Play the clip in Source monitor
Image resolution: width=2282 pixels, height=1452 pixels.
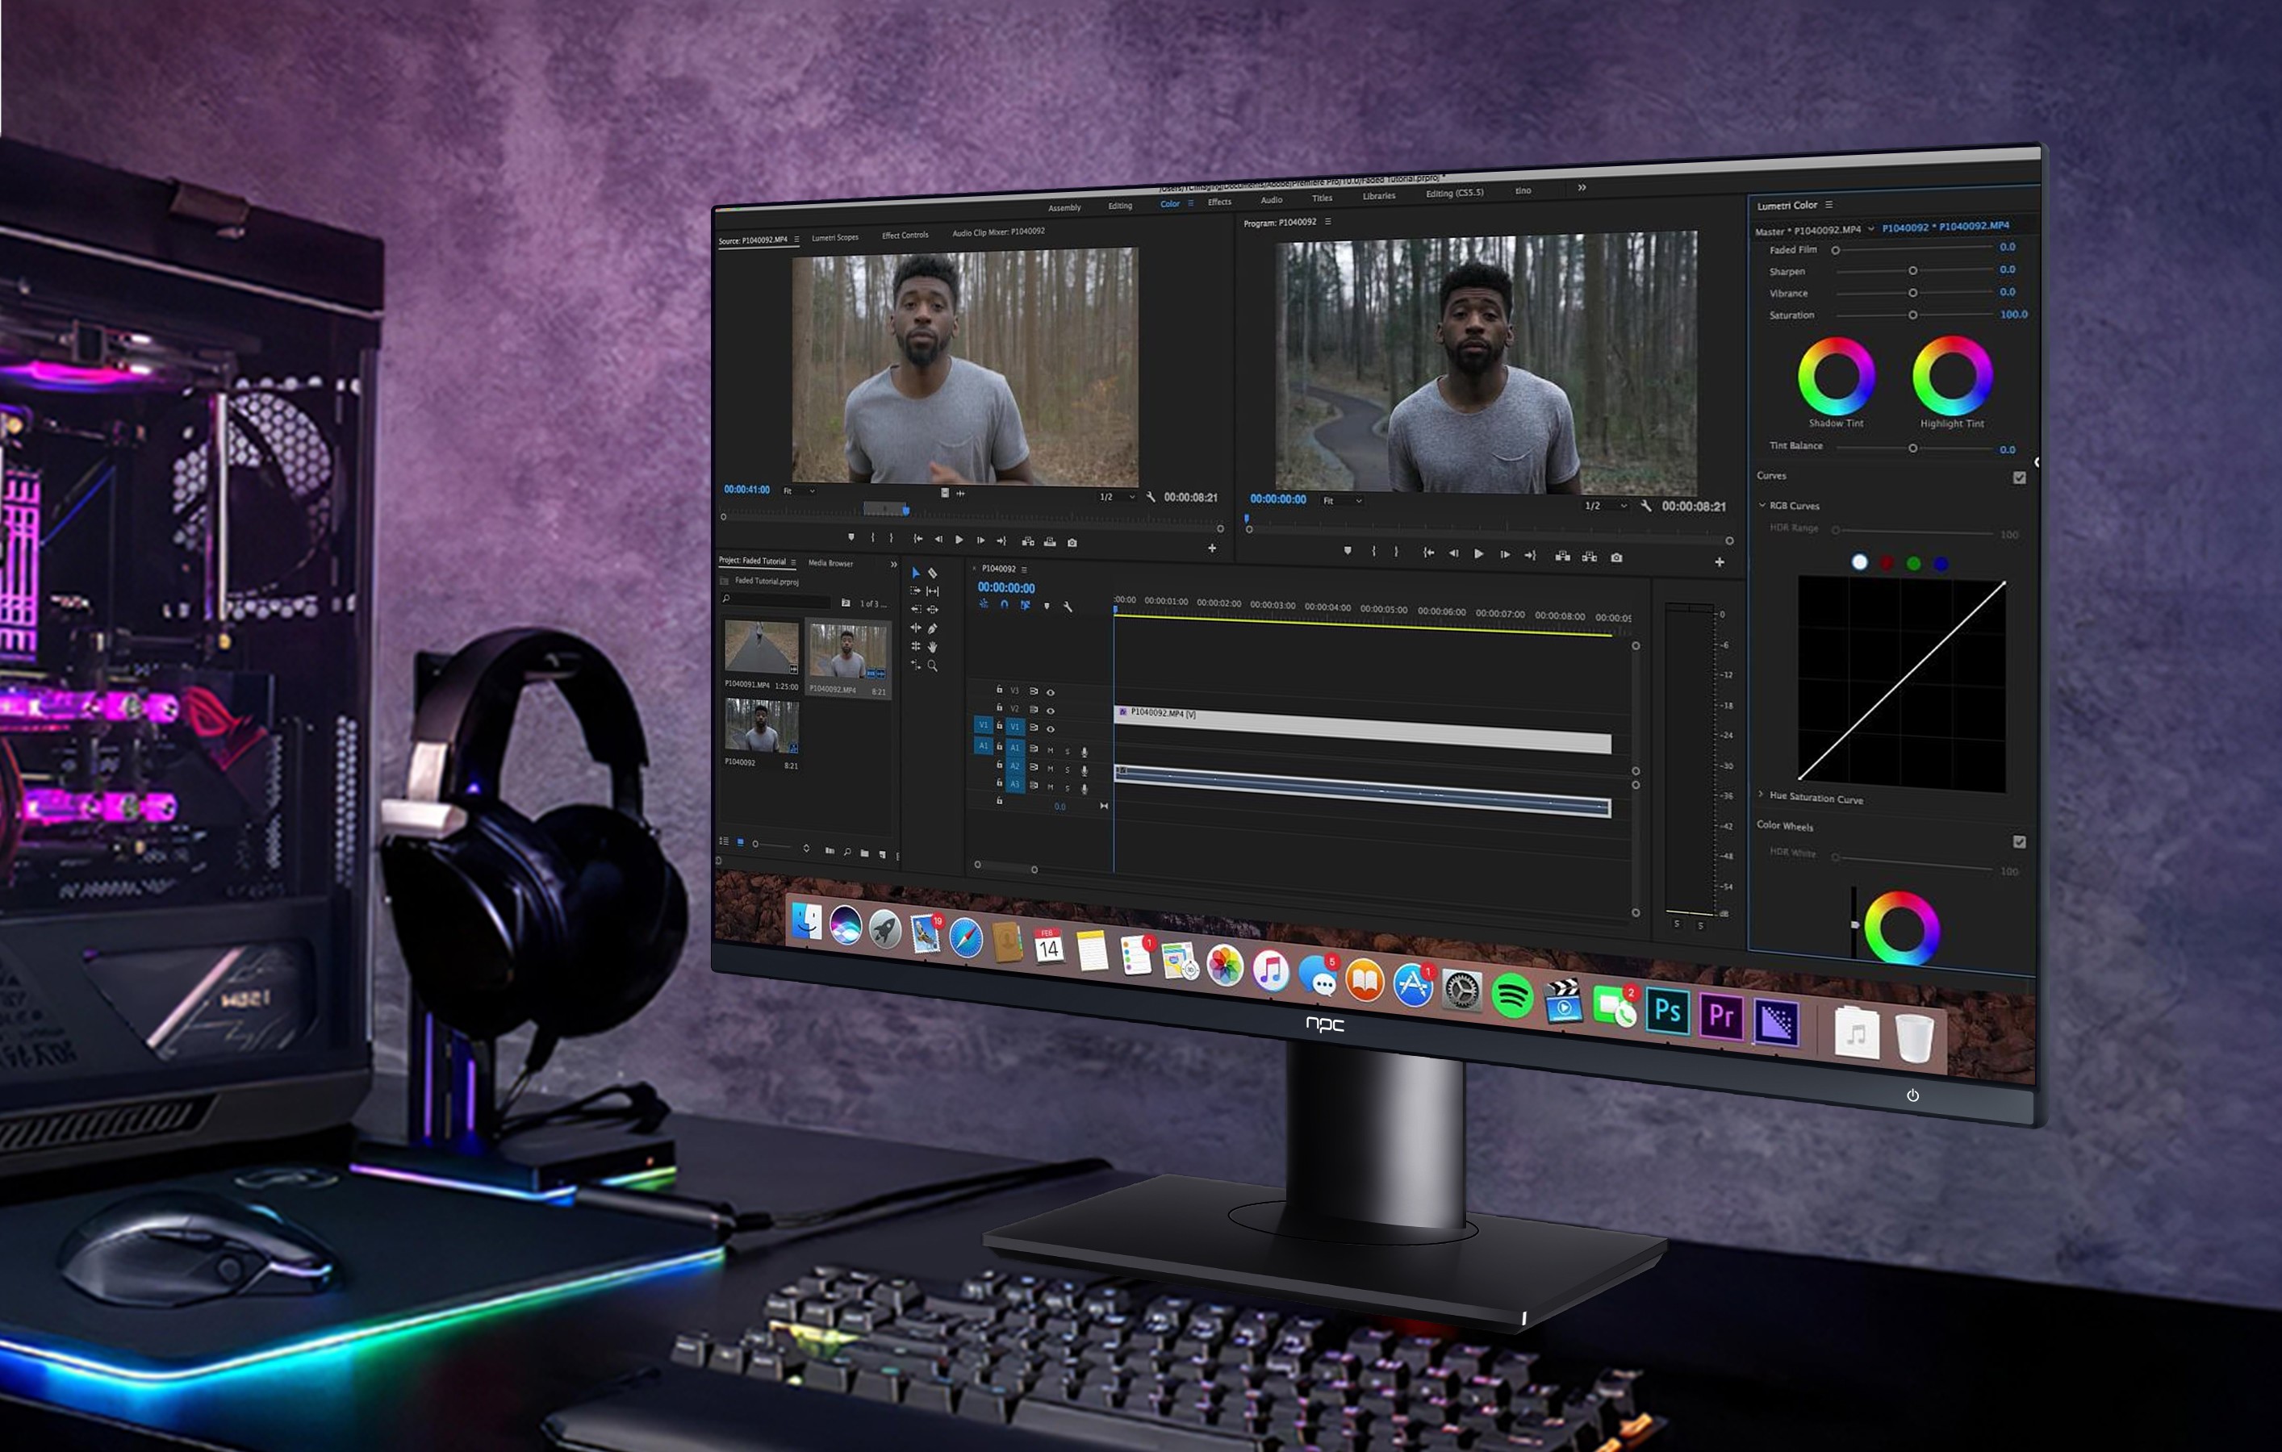tap(959, 540)
